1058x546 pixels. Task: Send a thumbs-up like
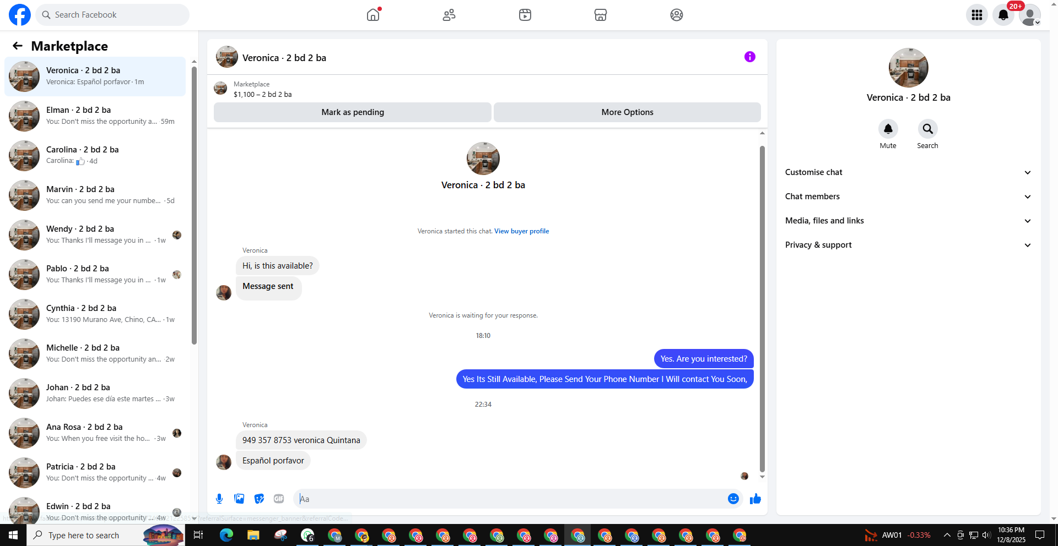[755, 499]
